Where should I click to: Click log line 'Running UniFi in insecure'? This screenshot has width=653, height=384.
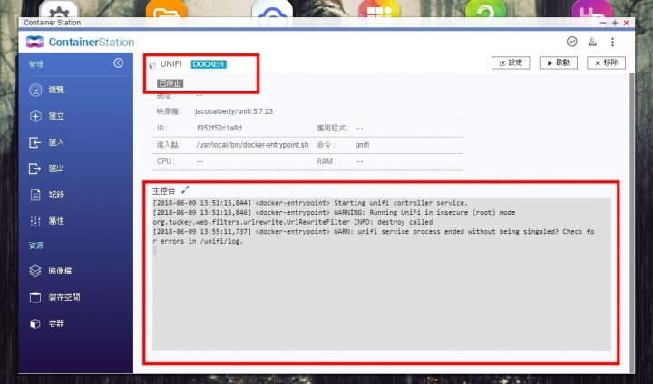coord(334,213)
